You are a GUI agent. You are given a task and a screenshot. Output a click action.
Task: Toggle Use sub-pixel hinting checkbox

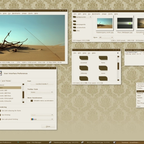tap(0, 119)
